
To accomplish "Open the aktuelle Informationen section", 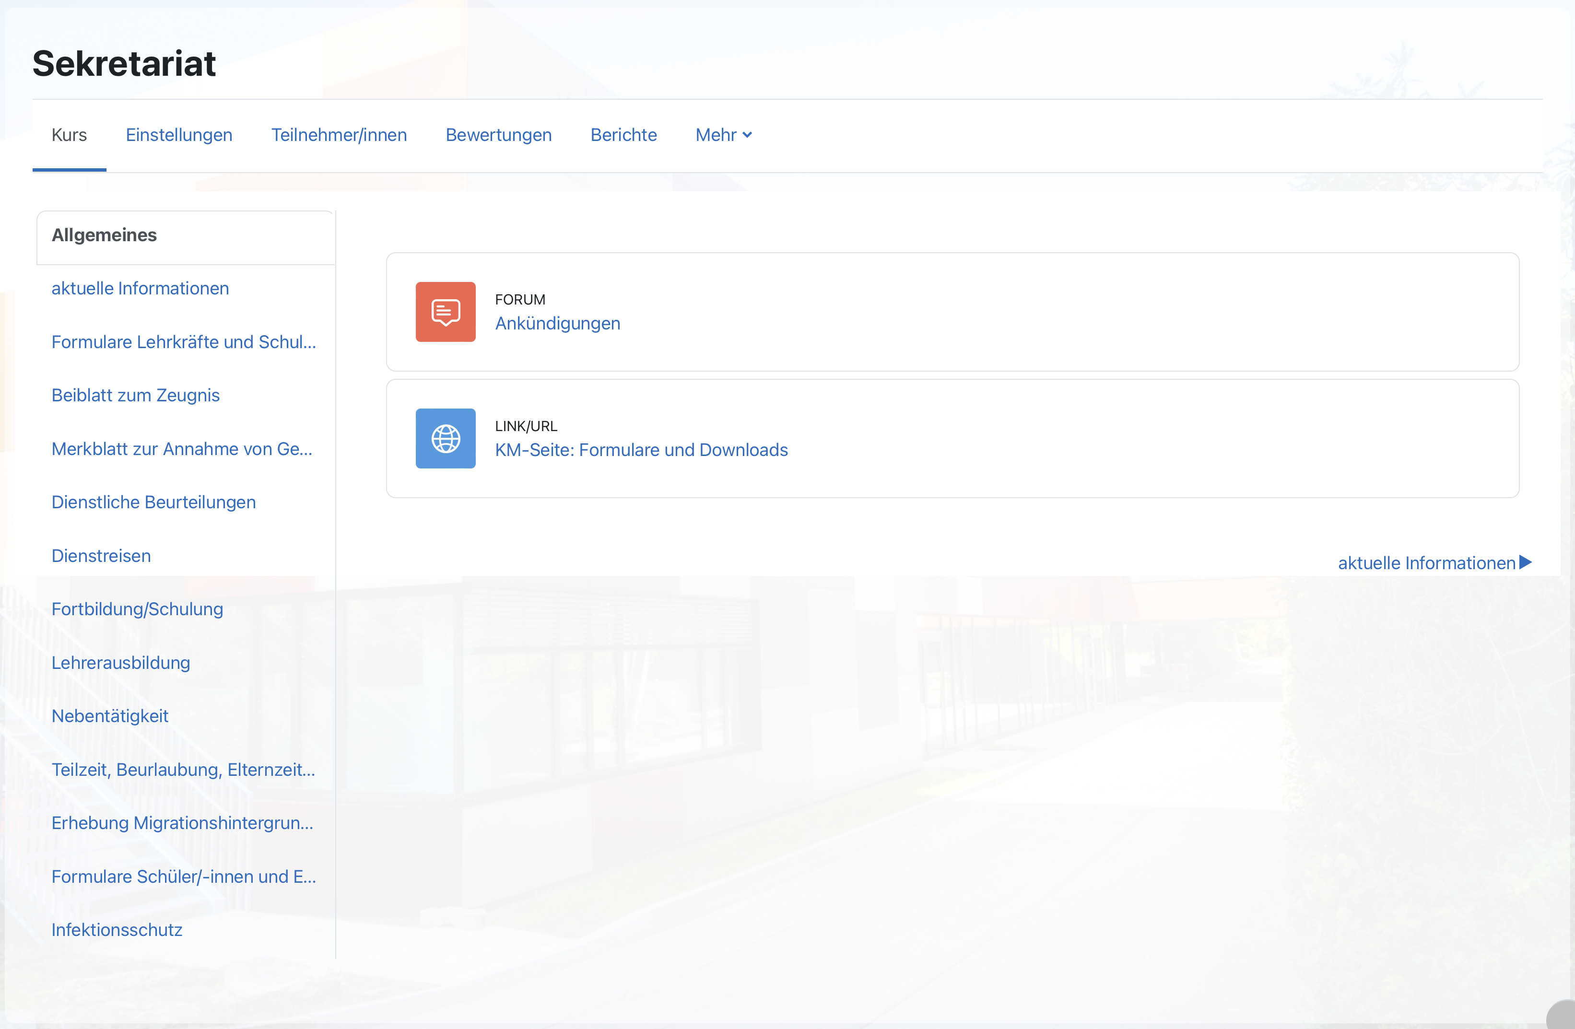I will (x=140, y=288).
